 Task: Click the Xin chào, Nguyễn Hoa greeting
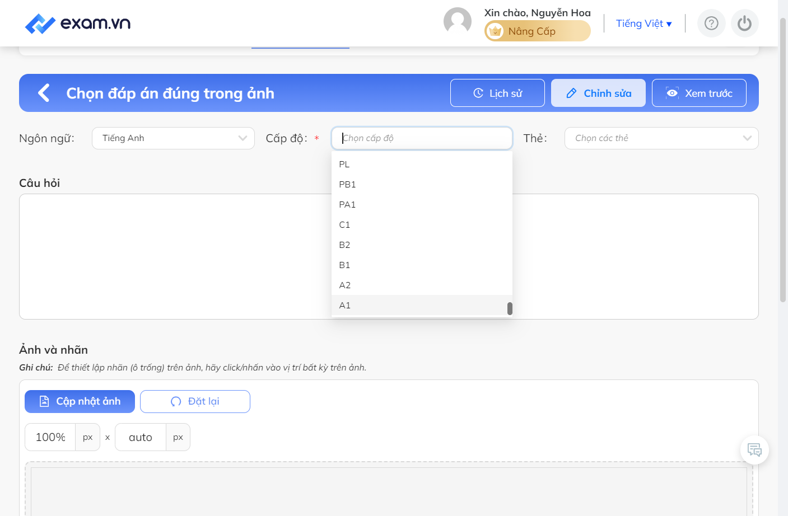[x=537, y=12]
